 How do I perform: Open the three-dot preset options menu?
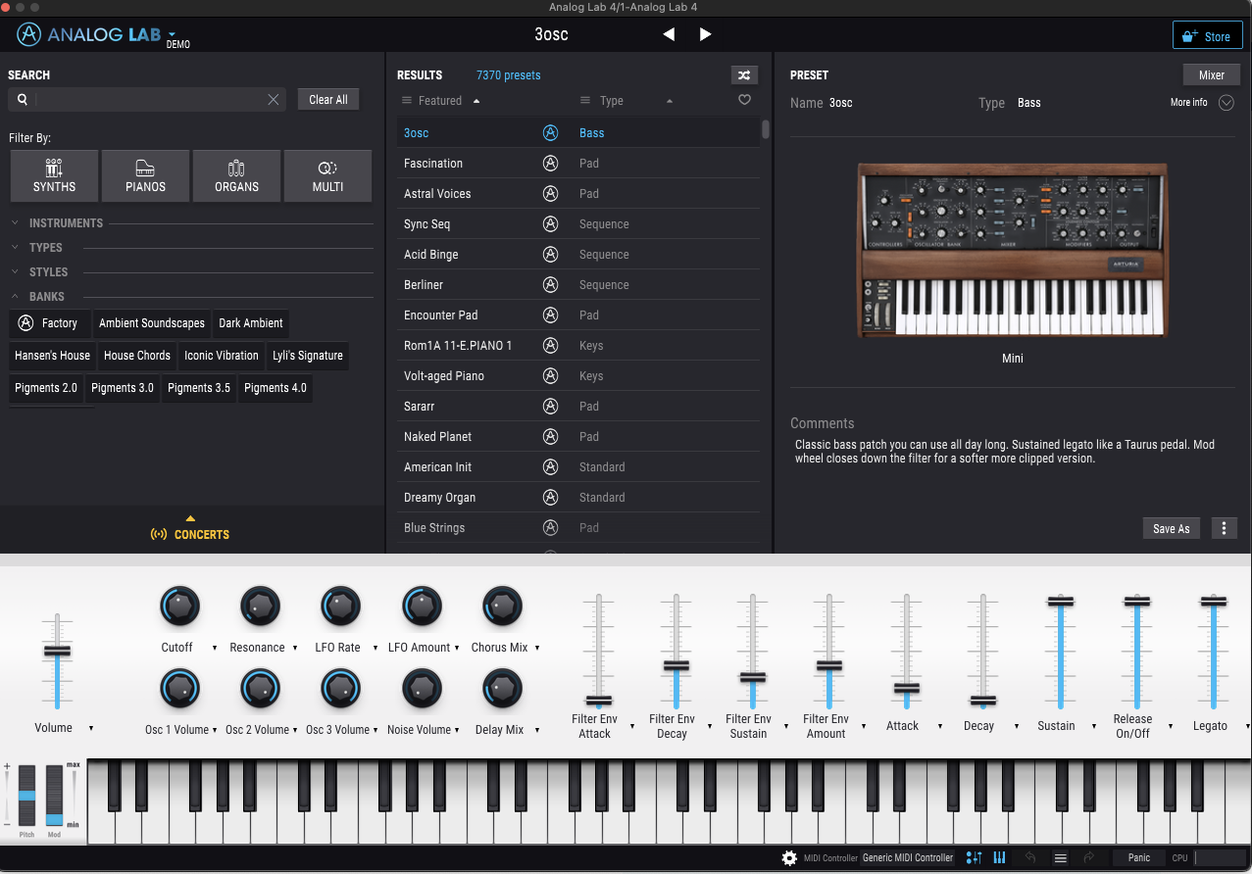(x=1224, y=528)
